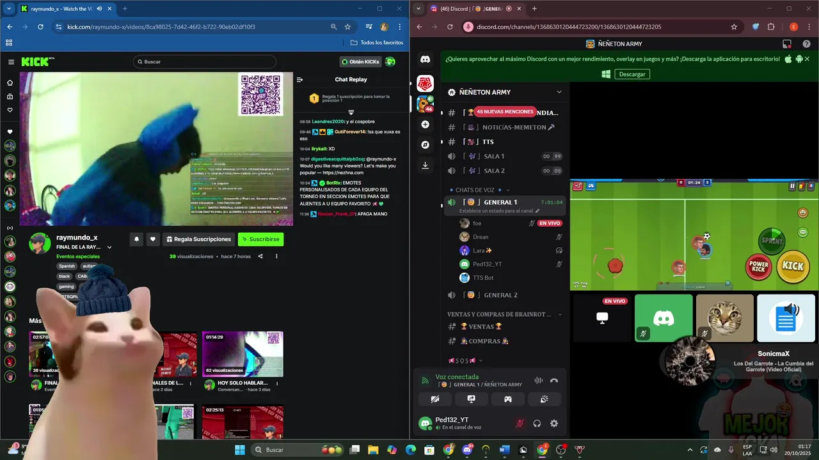Screen dimensions: 819x460
Task: Open Windows Start menu
Action: (239, 450)
